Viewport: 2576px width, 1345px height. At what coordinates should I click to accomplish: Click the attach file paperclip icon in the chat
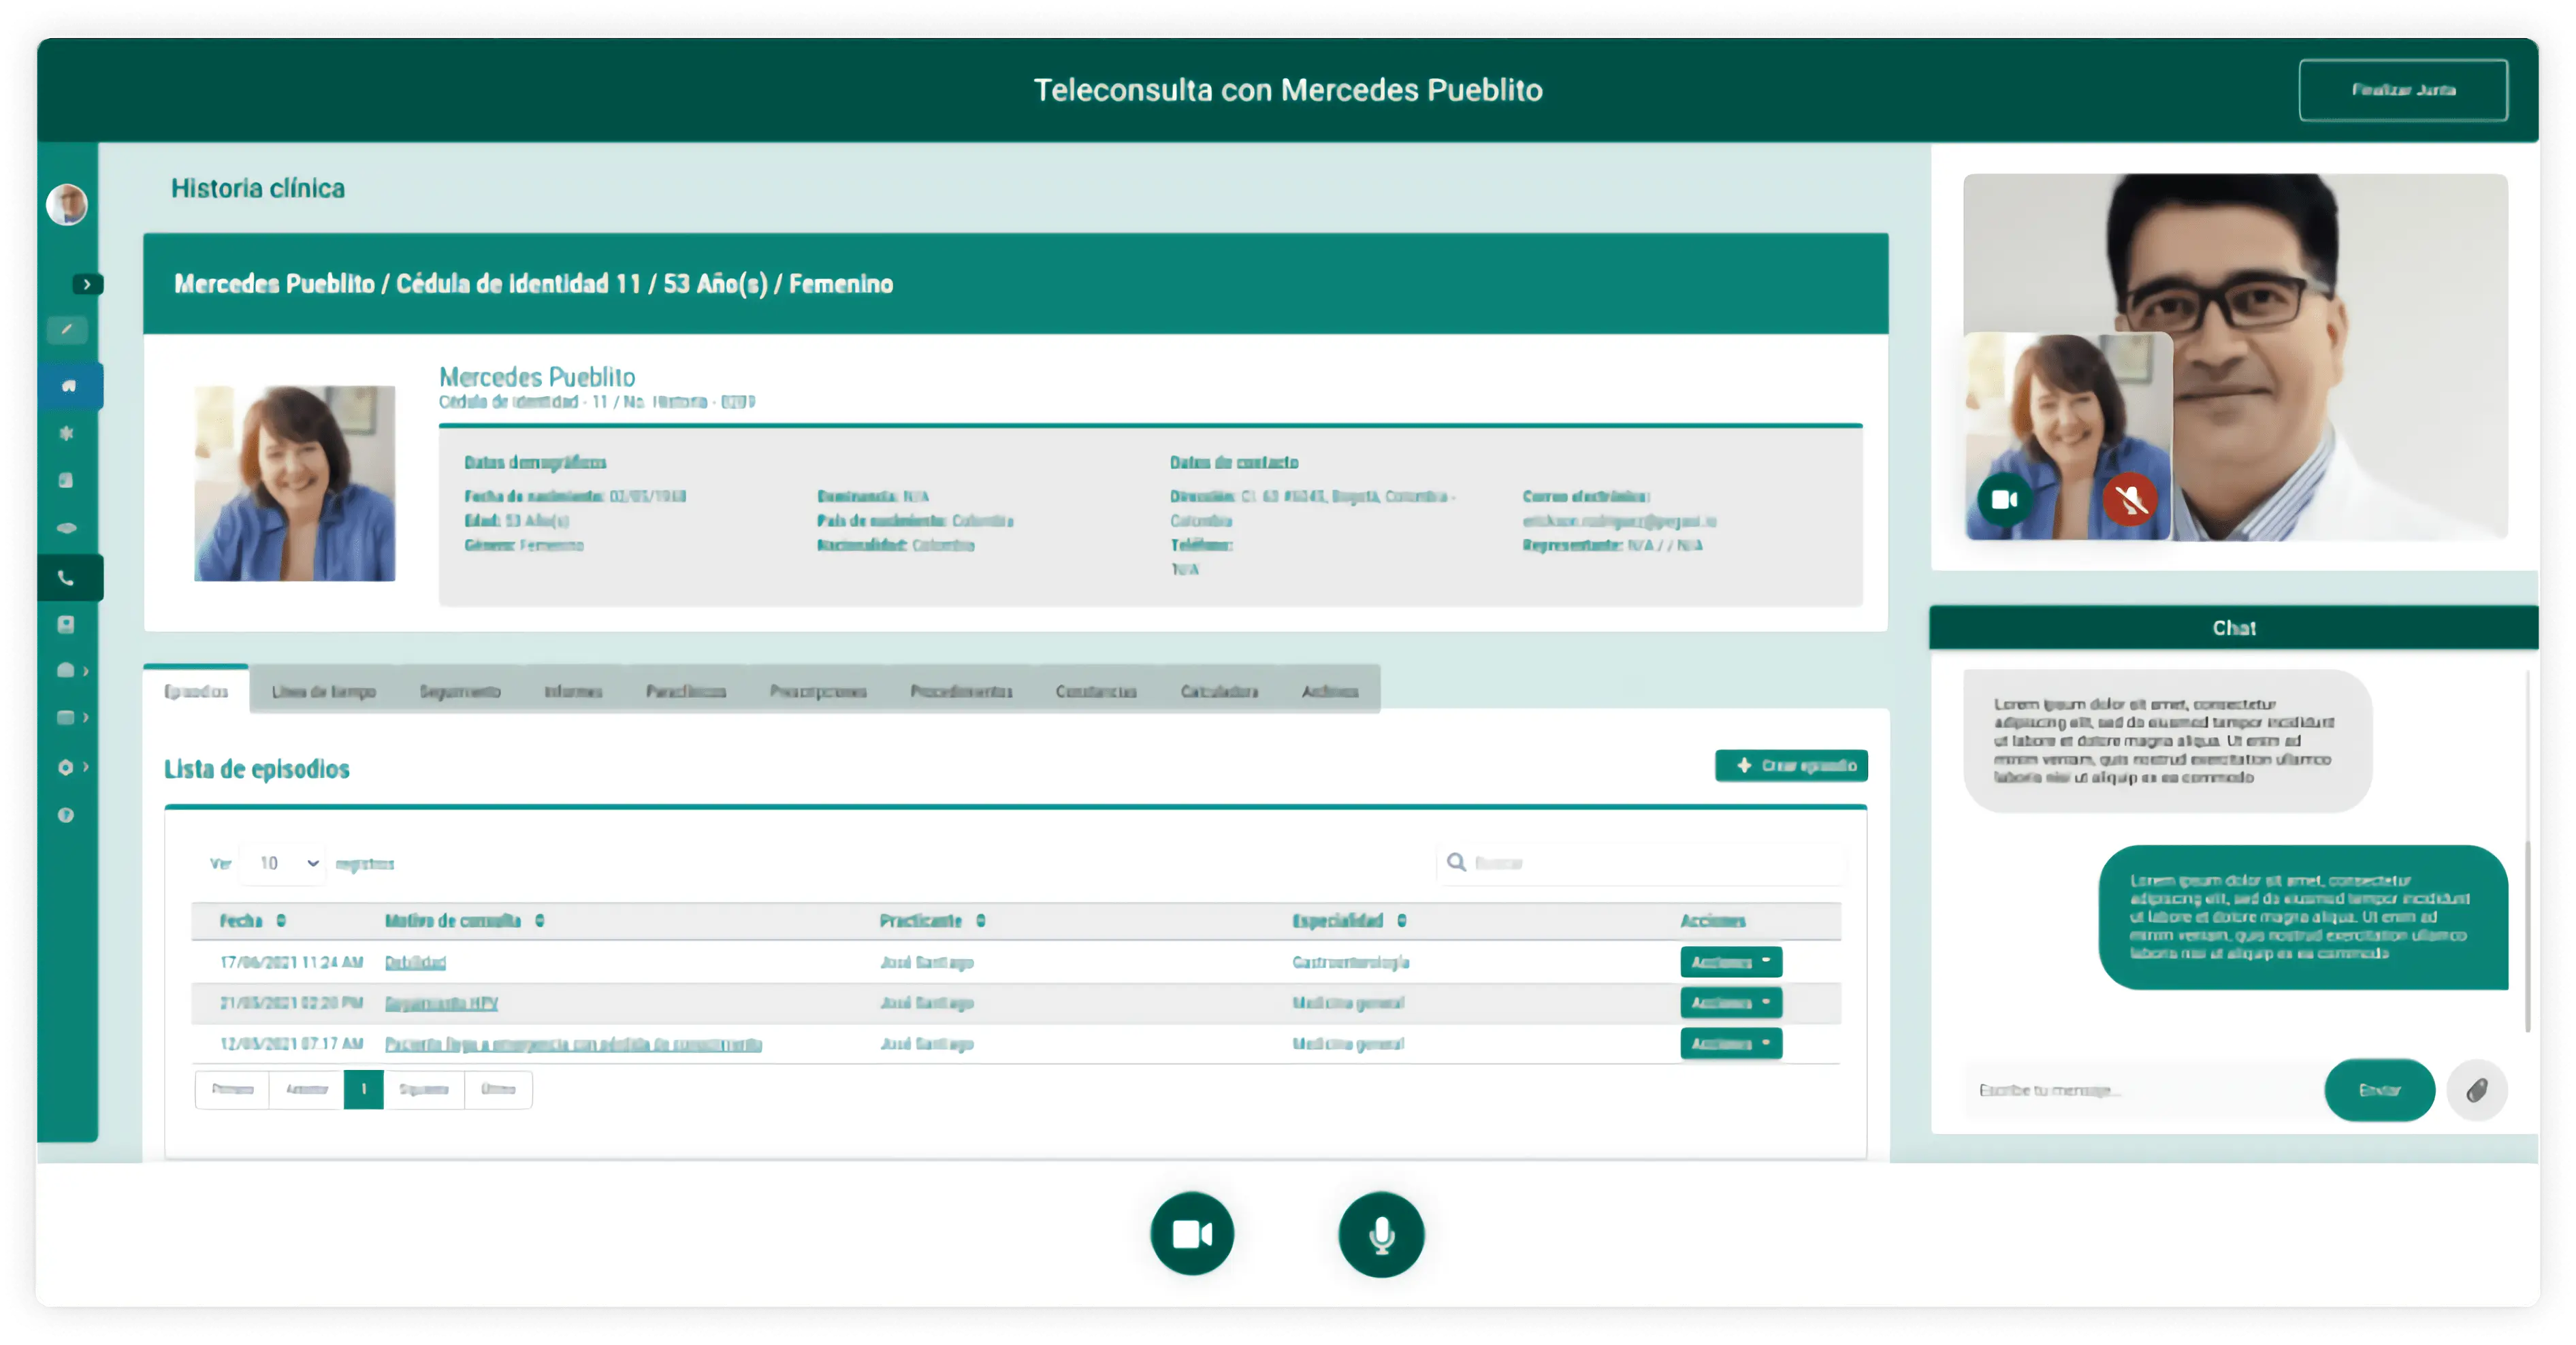click(2476, 1090)
